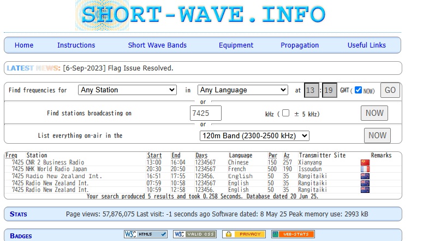Click the Days column header
This screenshot has width=423, height=241.
click(201, 155)
